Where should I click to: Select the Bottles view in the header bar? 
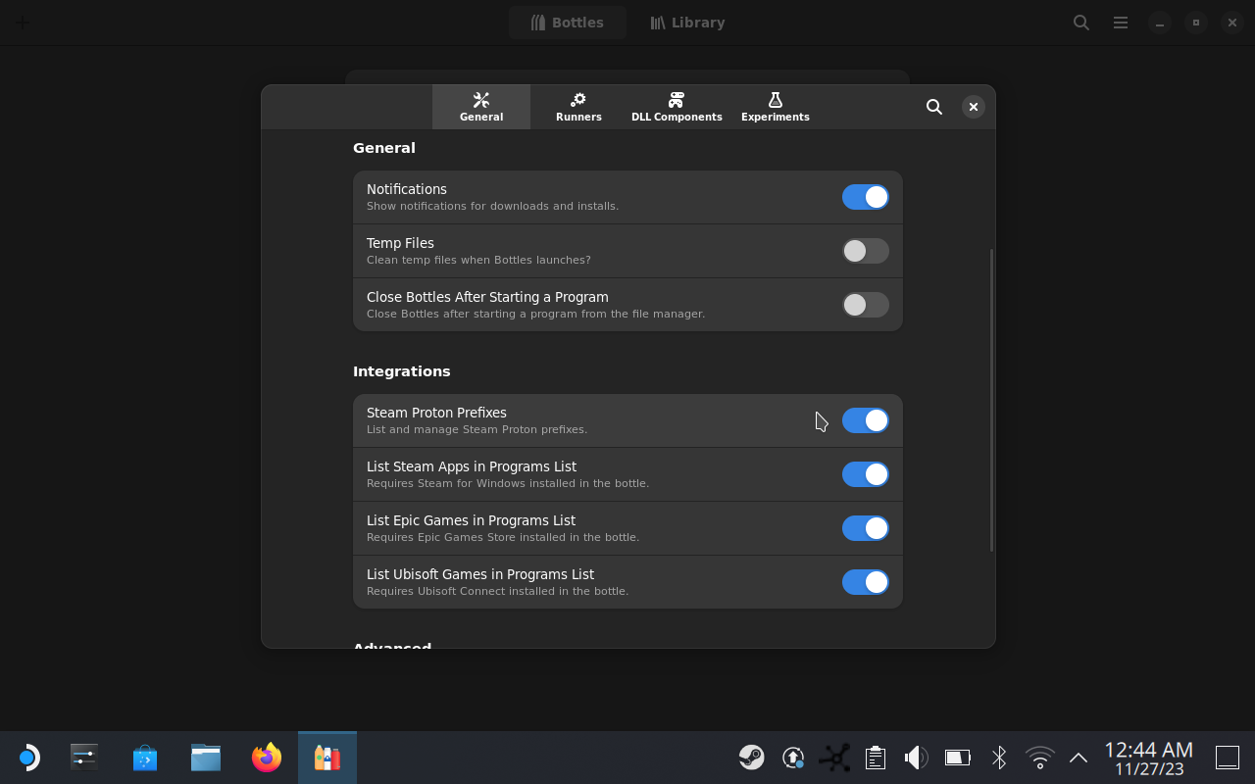pos(567,23)
